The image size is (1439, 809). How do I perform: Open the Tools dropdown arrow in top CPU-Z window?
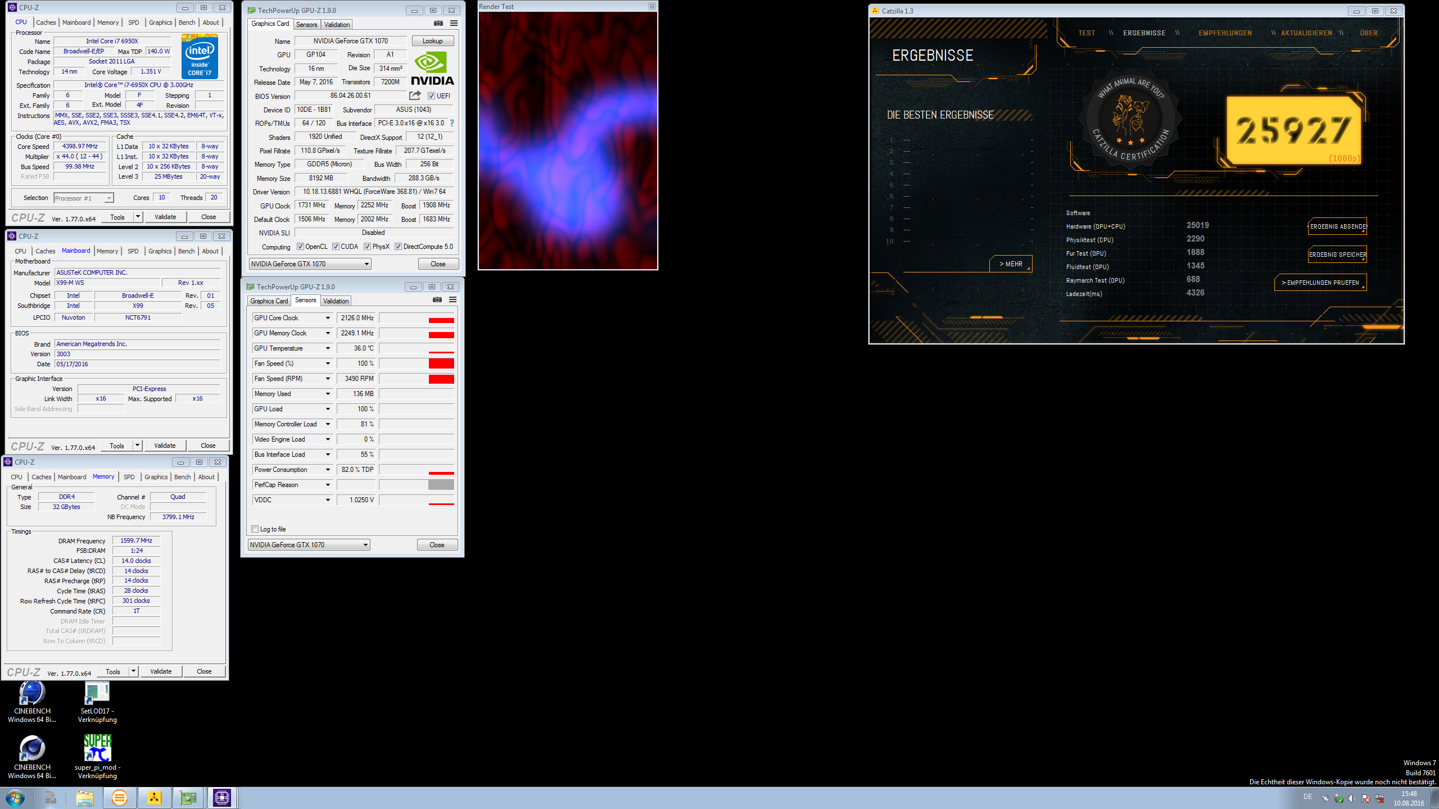point(138,217)
